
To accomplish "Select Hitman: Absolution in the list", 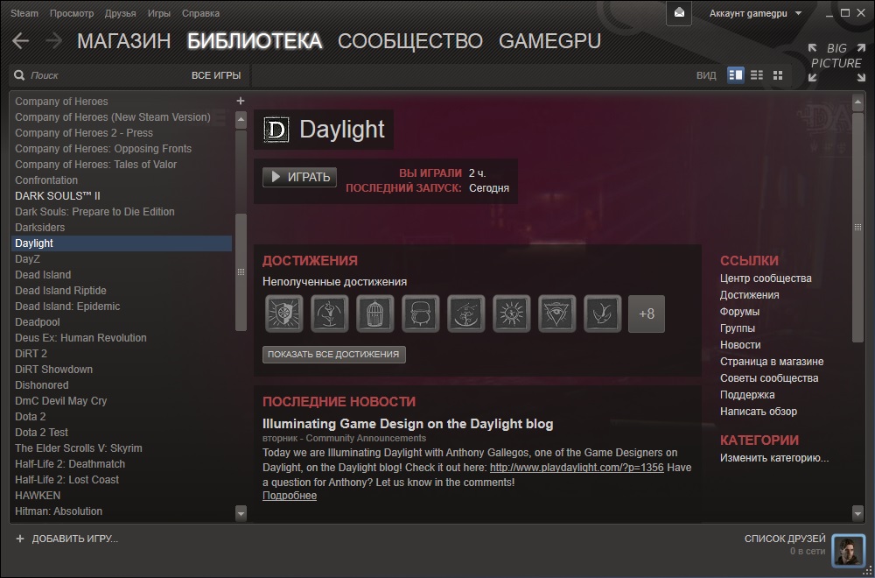I will click(x=121, y=511).
